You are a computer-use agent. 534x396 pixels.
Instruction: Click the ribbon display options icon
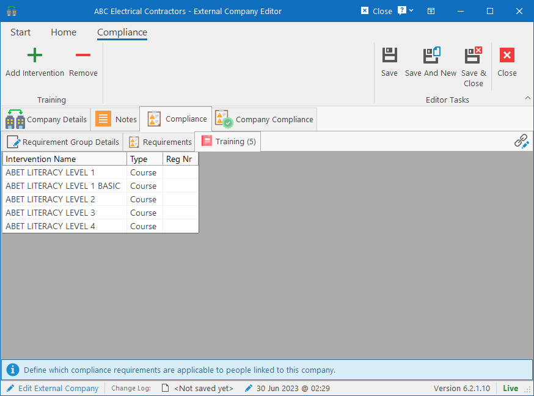pos(431,11)
